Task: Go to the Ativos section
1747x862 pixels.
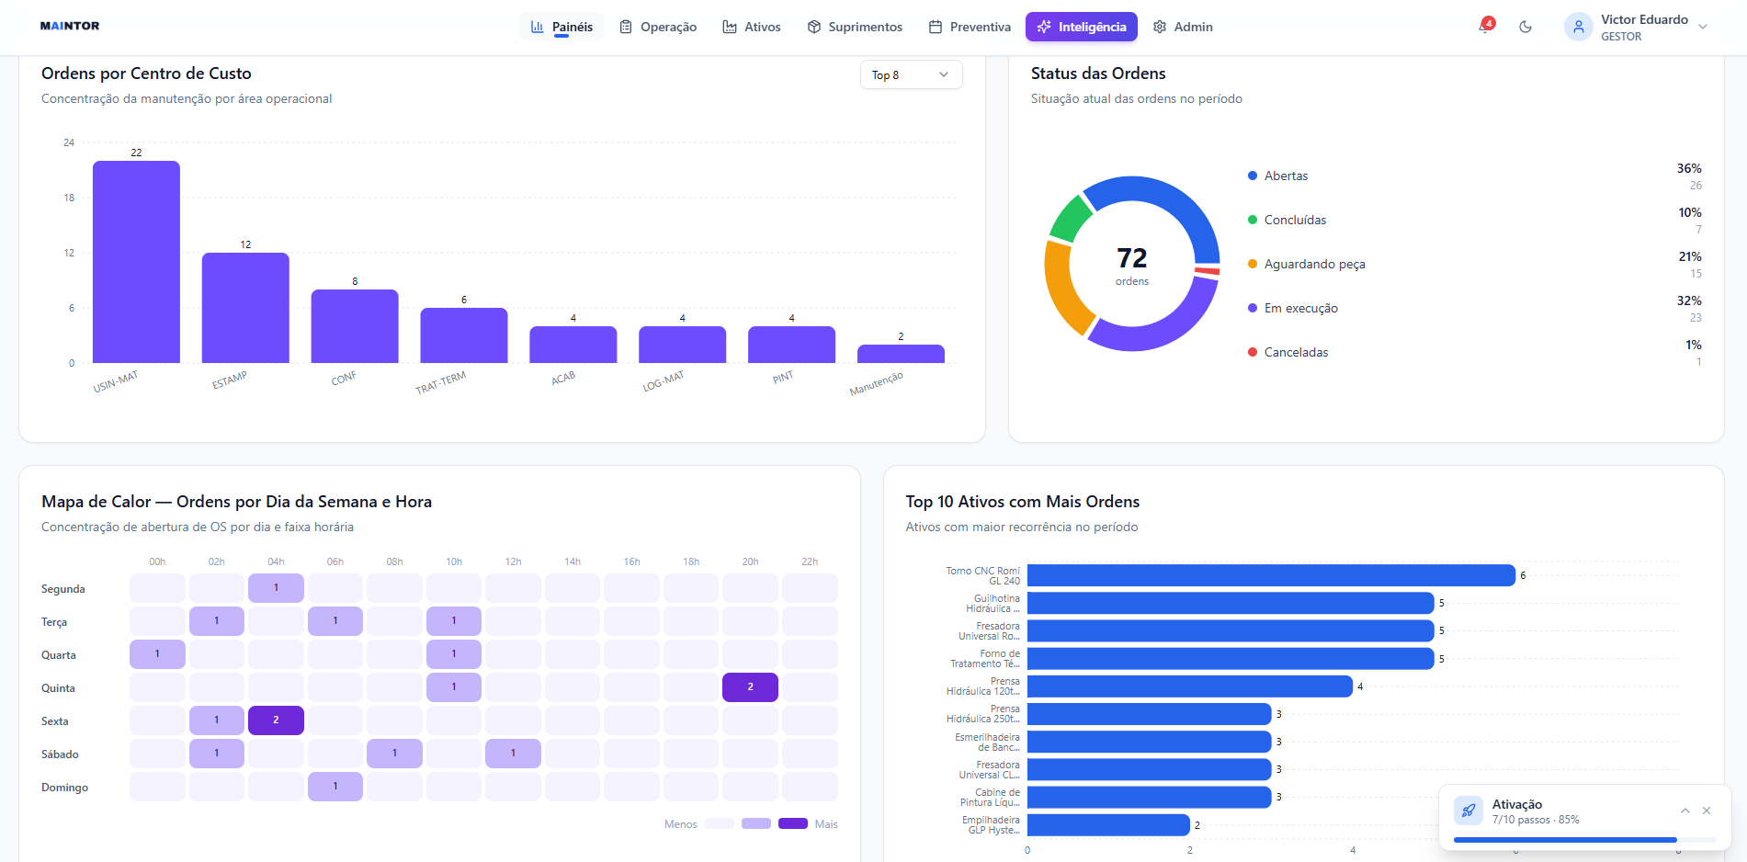Action: [752, 27]
